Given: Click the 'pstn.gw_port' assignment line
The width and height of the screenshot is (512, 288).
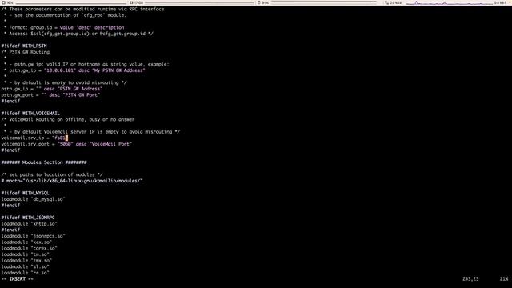Looking at the screenshot, I should 50,95.
